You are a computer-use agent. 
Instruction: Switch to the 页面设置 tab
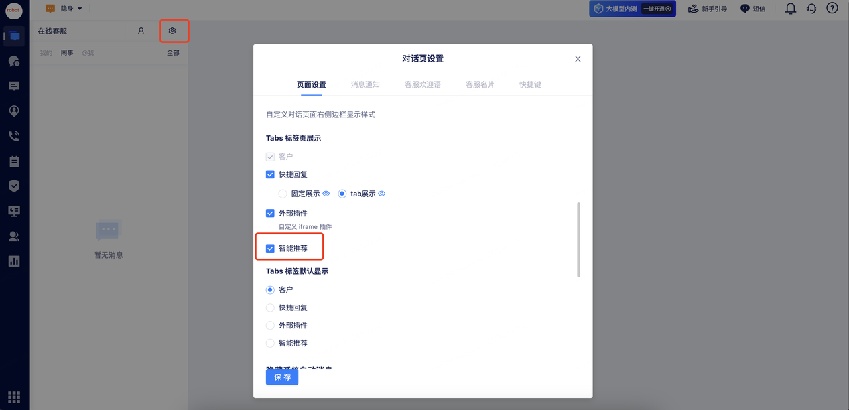(312, 84)
